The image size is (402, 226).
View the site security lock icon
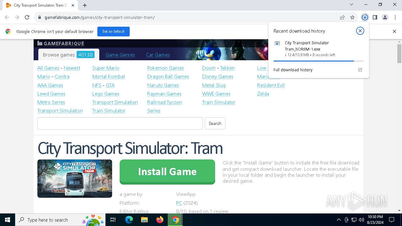[x=39, y=17]
